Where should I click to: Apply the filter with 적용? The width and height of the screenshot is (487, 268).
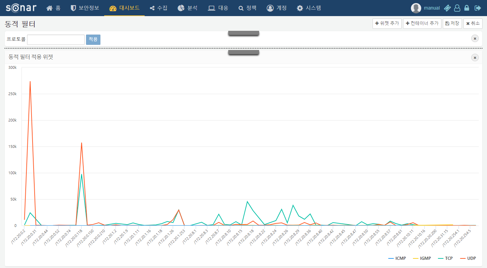tap(93, 40)
